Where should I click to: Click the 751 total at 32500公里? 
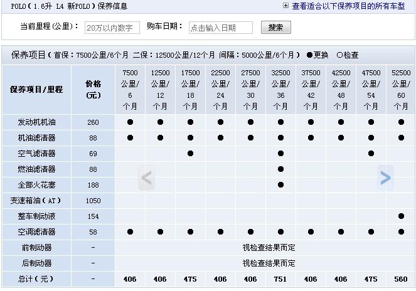tap(280, 279)
